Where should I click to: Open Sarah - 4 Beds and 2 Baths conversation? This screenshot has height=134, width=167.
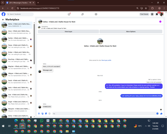(17, 81)
